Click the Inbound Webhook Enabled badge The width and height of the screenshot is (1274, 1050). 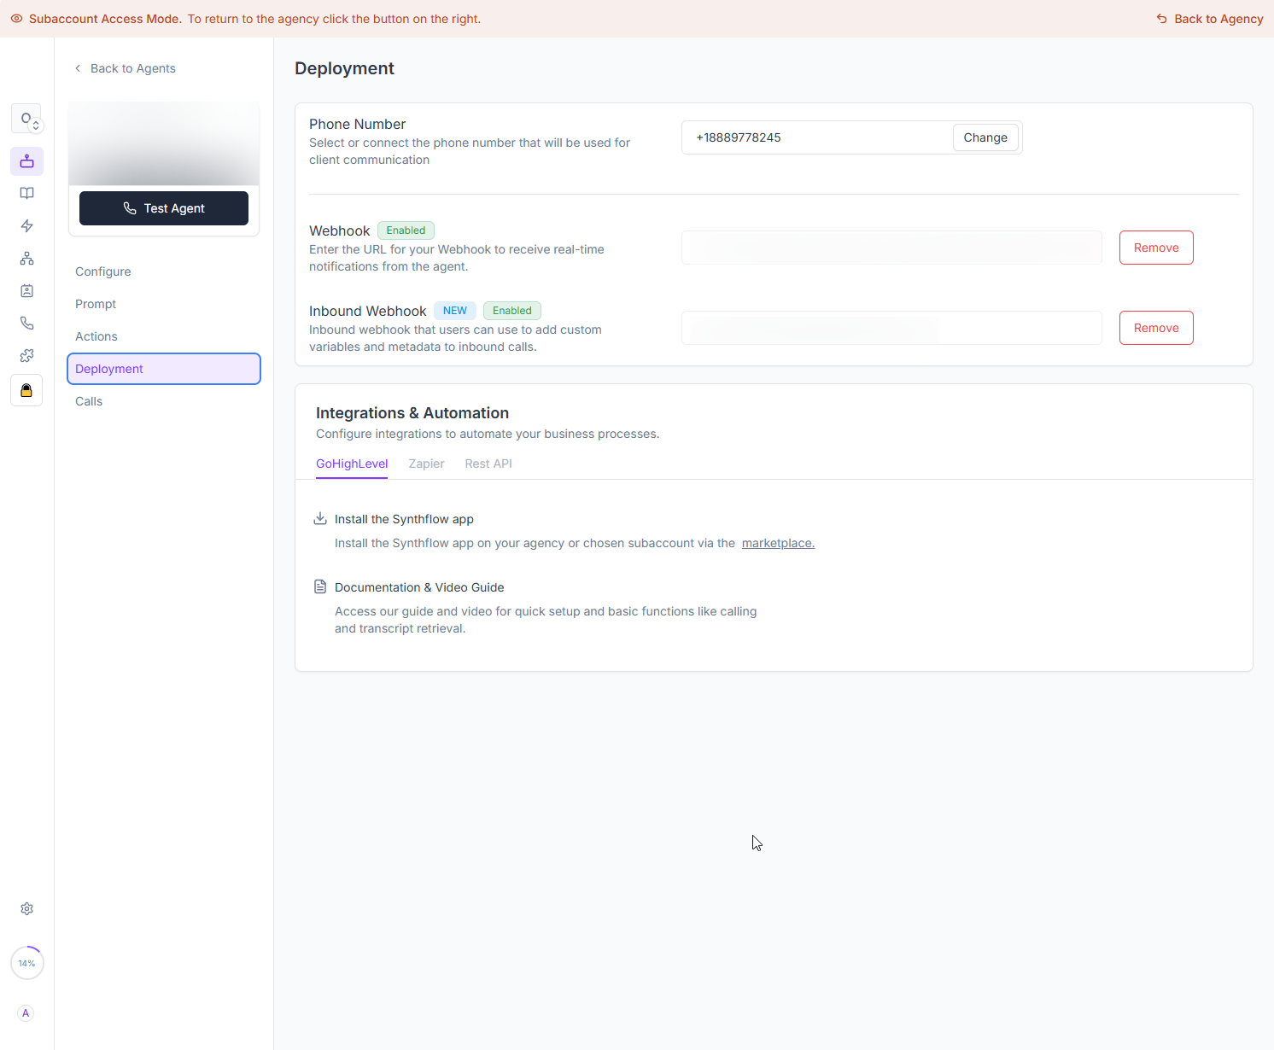point(512,311)
